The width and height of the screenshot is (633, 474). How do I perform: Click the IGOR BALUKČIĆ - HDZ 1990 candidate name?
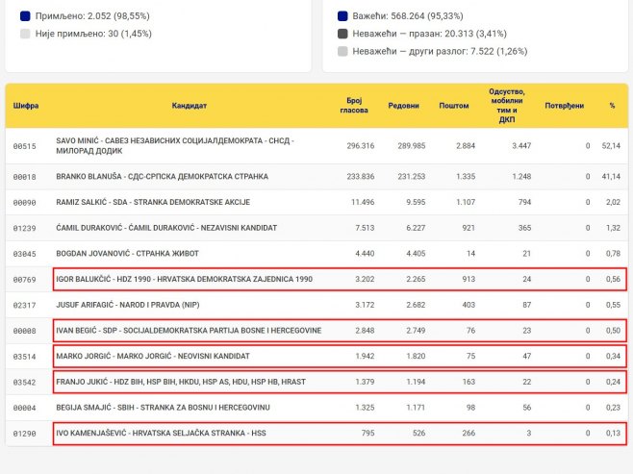(184, 279)
